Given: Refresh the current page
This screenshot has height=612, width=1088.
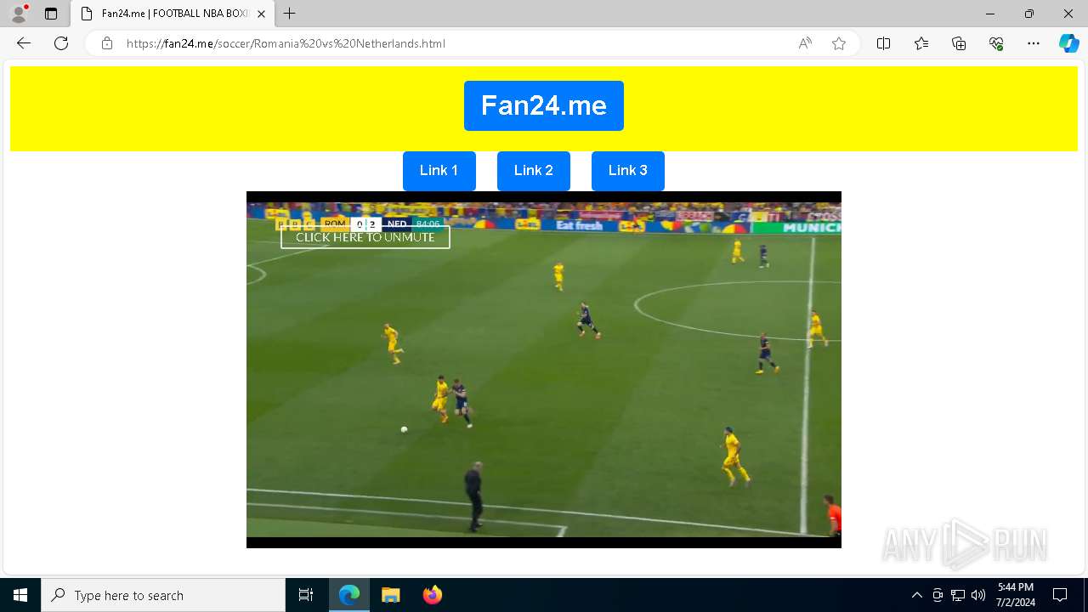Looking at the screenshot, I should pos(61,43).
